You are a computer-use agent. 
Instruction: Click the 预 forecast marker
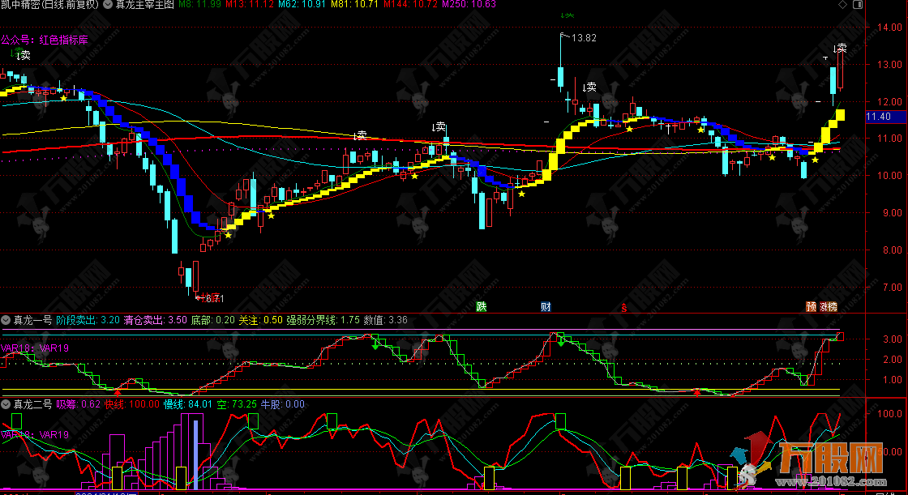811,306
